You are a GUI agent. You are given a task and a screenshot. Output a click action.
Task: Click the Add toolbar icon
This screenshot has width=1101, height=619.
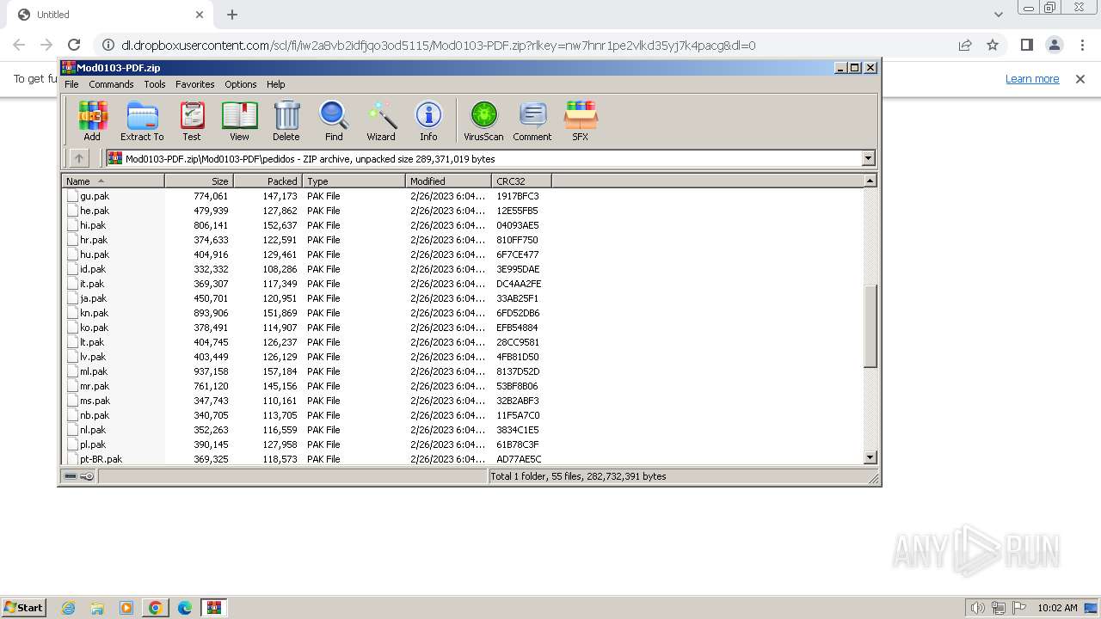click(92, 120)
